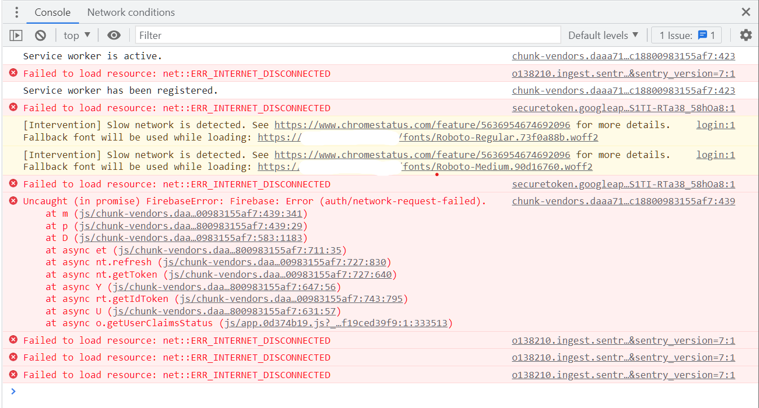Viewport: 759px width, 408px height.
Task: Open rt.getIdToken stack frame link
Action: (291, 299)
